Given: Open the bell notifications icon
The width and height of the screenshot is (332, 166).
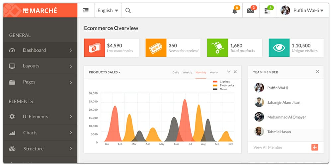Looking at the screenshot, I should (235, 11).
